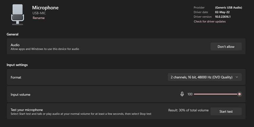Click the Format dropdown chevron arrow
Screen dimensions: 254x127
point(237,77)
